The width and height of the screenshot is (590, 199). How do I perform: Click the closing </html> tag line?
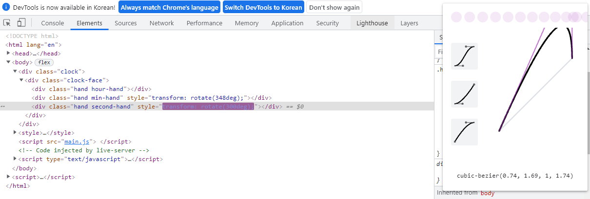[x=18, y=185]
